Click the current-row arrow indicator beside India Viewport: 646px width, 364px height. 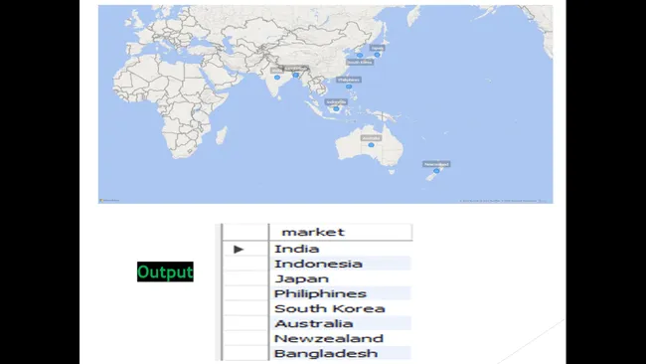click(239, 249)
